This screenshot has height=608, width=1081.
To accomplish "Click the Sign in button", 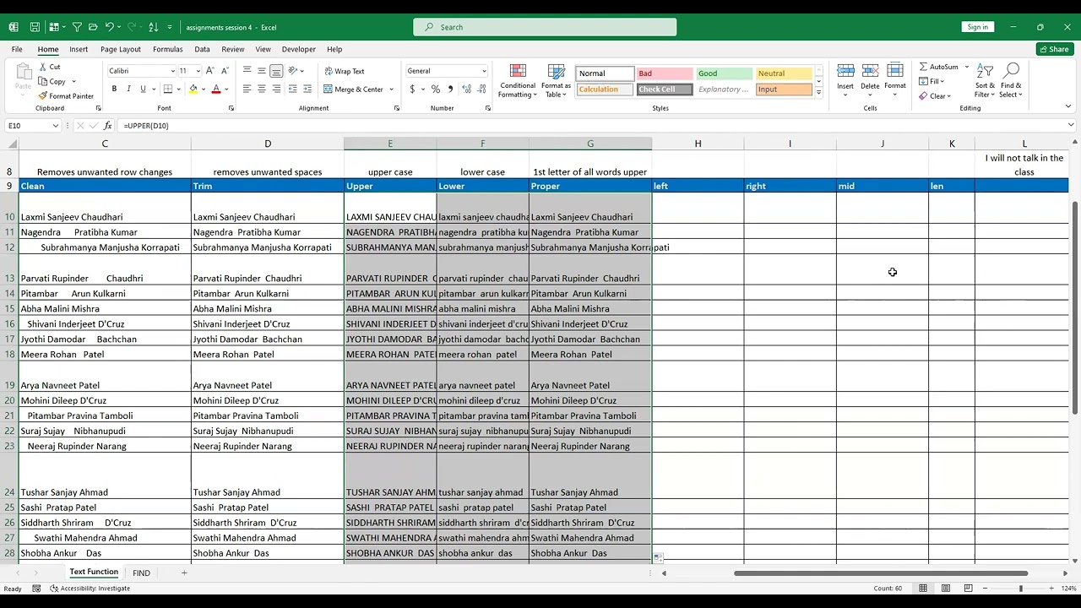I will tap(978, 27).
